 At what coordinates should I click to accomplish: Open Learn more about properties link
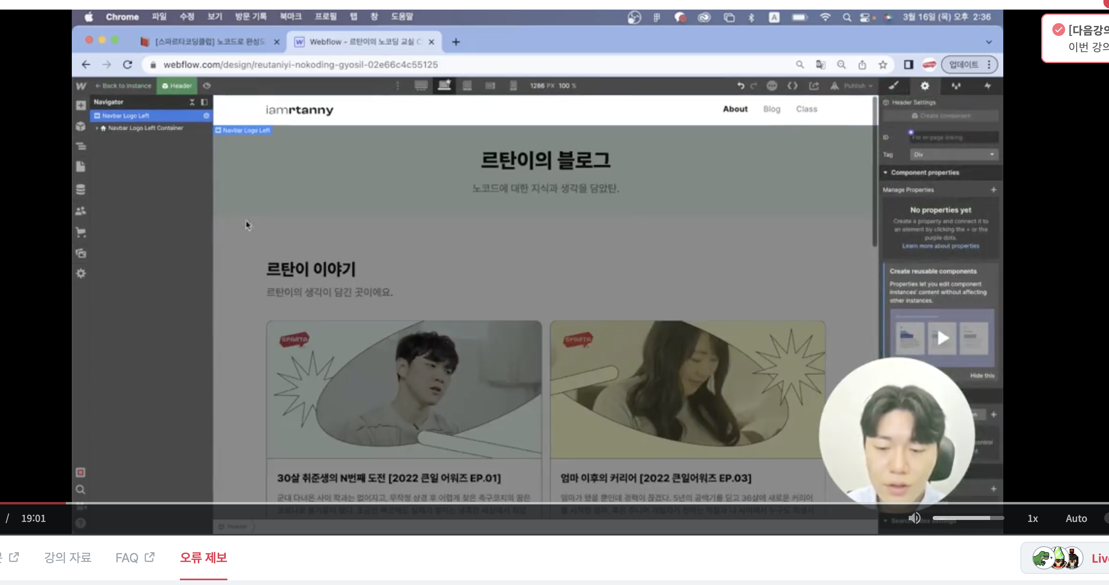pyautogui.click(x=941, y=246)
